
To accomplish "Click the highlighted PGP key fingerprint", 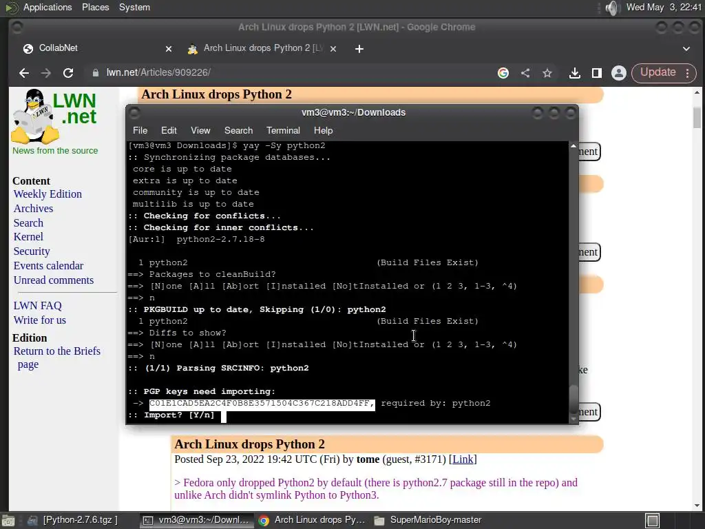I will [262, 404].
